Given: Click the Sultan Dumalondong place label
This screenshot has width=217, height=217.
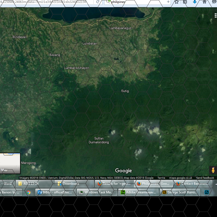Looking at the screenshot, I should click(x=99, y=140).
